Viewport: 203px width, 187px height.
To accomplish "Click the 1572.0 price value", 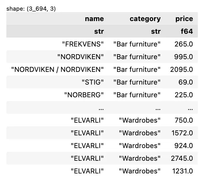I will click(x=183, y=133).
